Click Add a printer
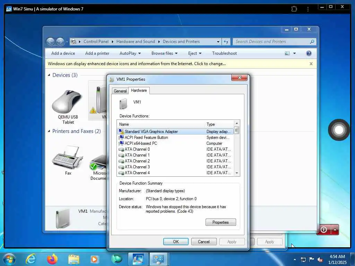This screenshot has height=266, width=355. 97,53
